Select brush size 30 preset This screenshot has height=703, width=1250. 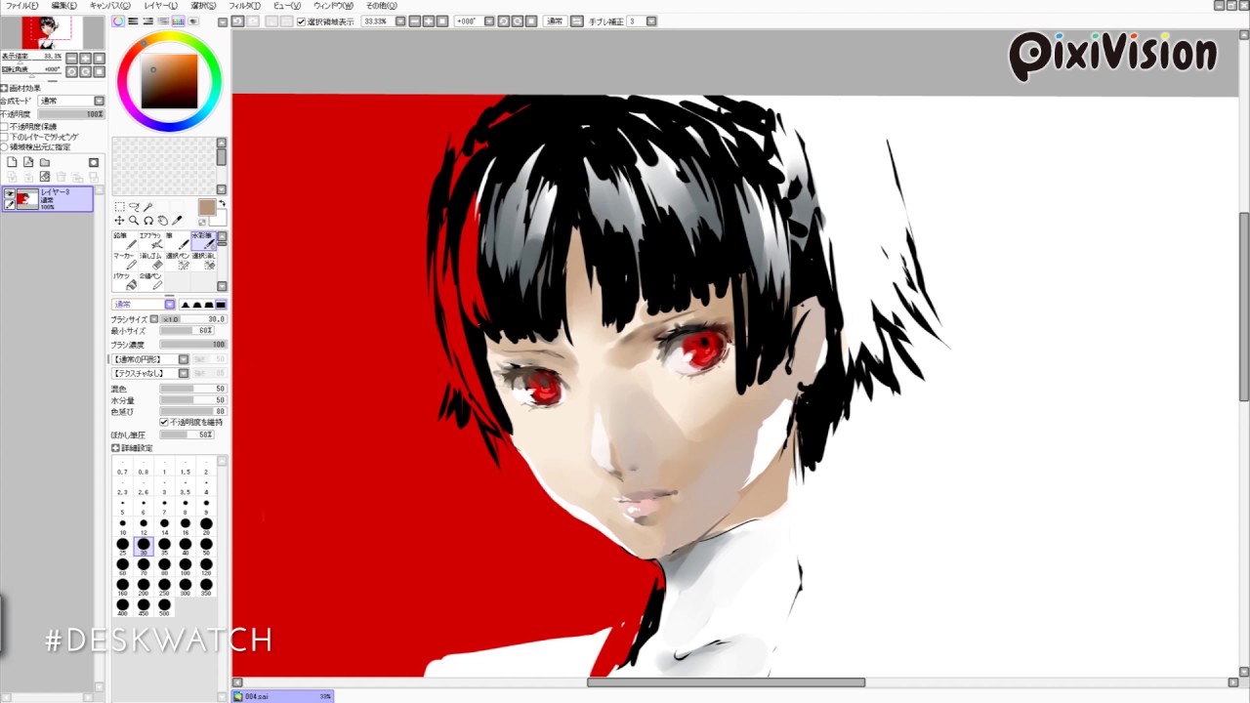pyautogui.click(x=144, y=546)
